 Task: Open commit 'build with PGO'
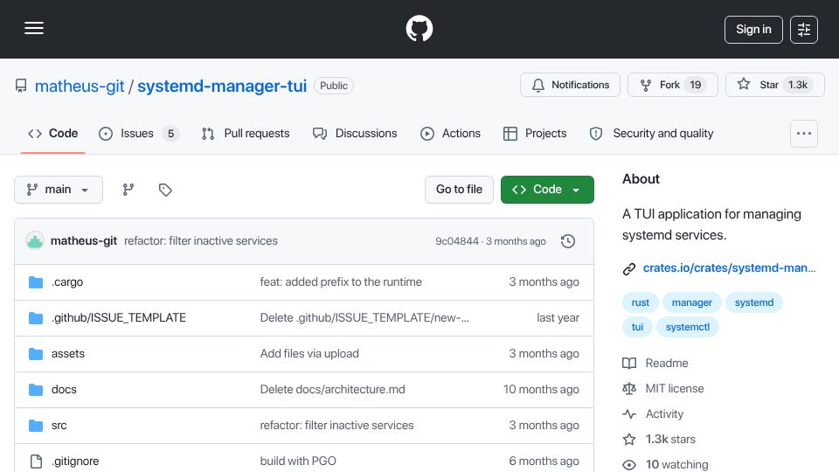(x=298, y=462)
